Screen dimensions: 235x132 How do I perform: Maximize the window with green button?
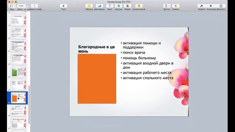[x=16, y=2]
